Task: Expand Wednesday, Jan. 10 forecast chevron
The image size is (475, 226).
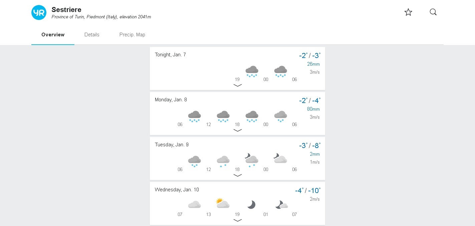Action: (237, 220)
